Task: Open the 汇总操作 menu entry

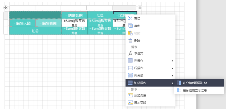Action: click(150, 83)
